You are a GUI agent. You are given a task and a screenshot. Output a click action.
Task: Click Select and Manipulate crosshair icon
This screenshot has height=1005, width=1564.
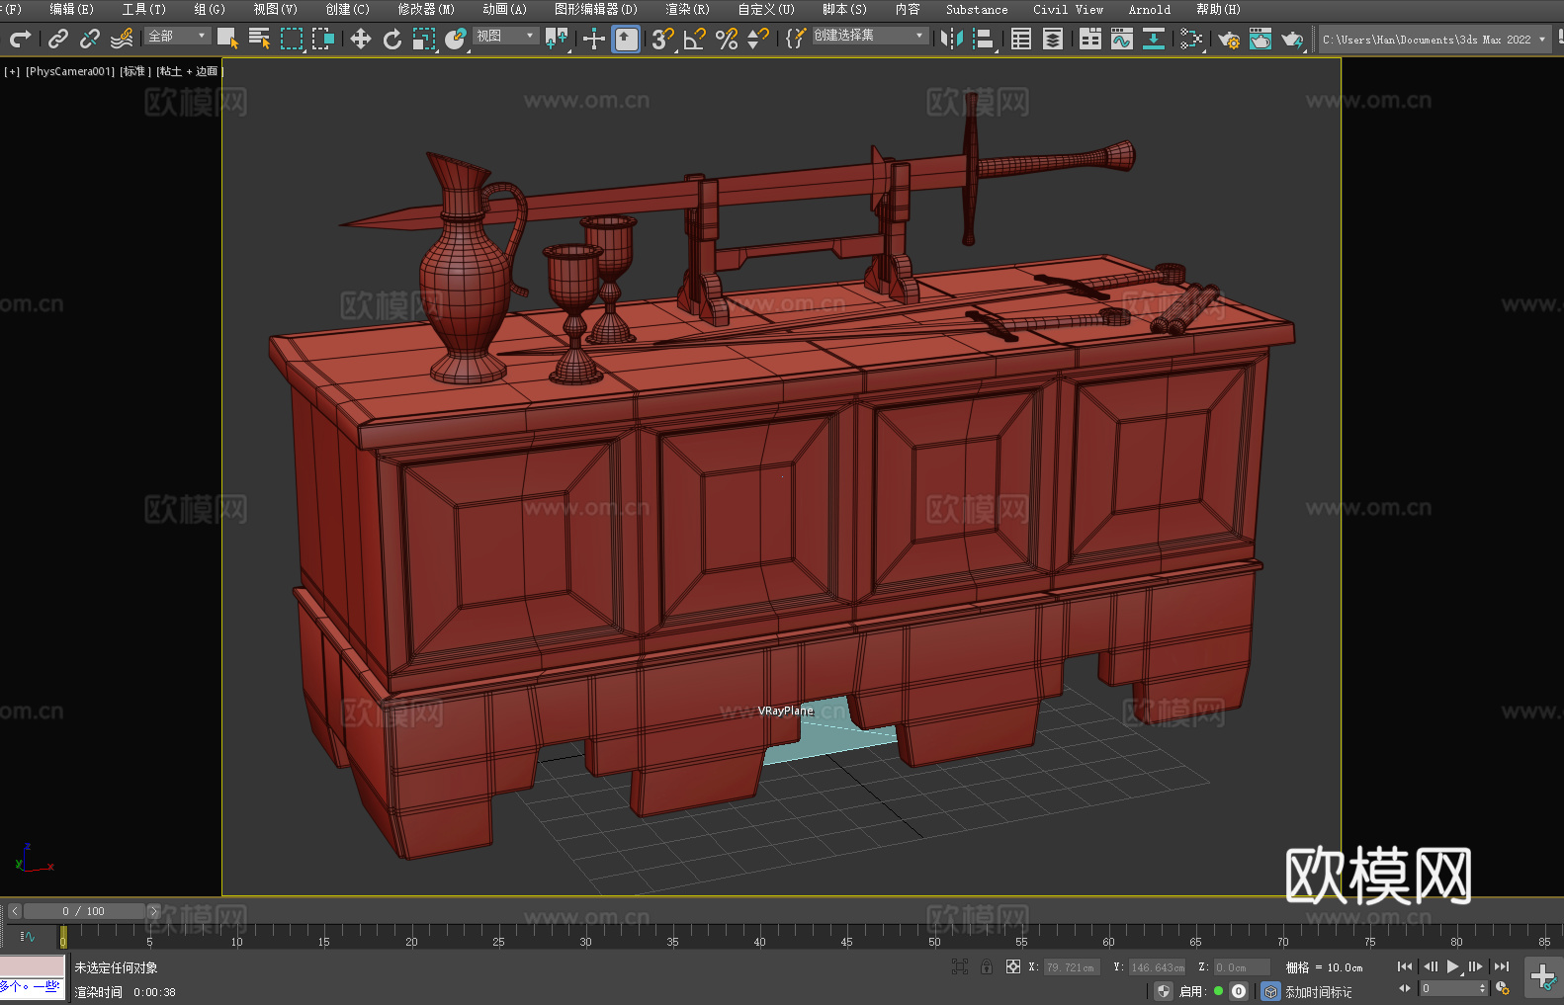[x=593, y=39]
